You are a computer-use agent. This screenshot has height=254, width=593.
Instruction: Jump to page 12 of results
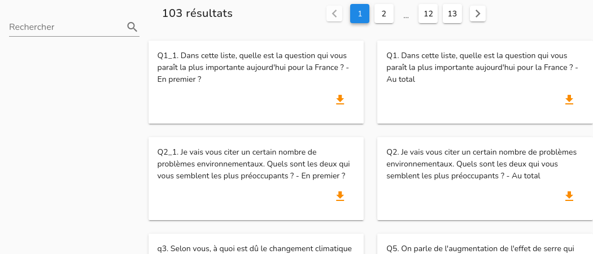point(428,14)
